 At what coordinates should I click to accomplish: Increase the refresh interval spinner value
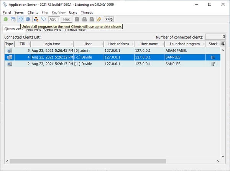pyautogui.click(x=112, y=18)
